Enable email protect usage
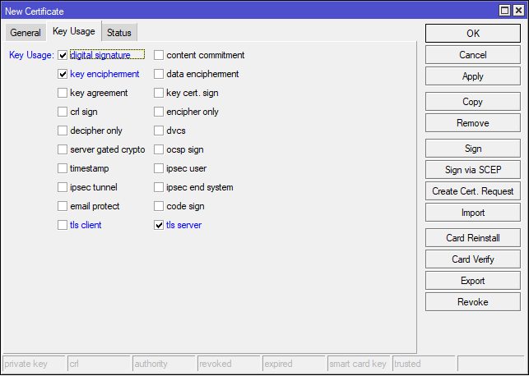The height and width of the screenshot is (376, 529). 63,206
